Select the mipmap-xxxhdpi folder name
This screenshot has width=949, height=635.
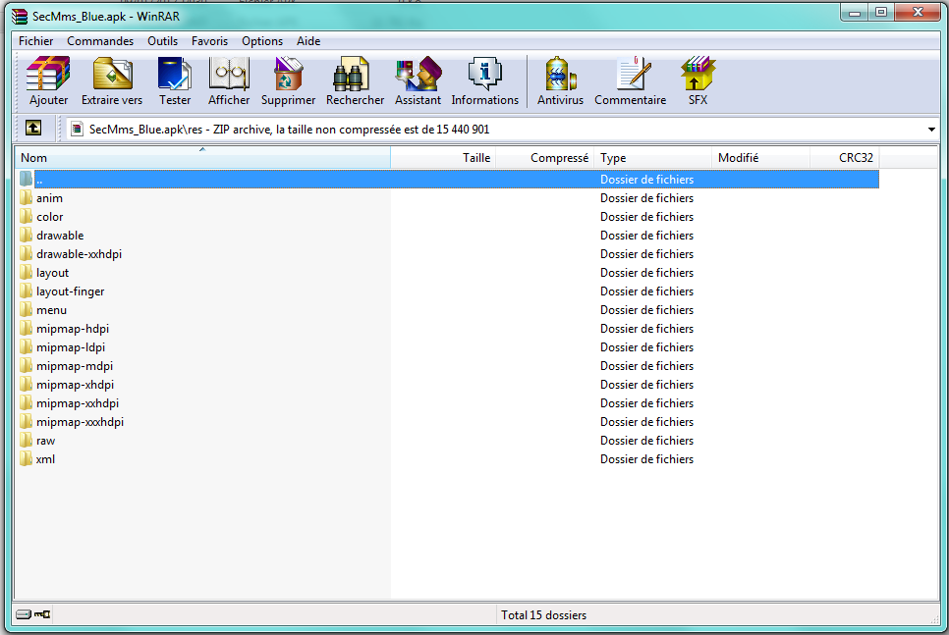pos(80,422)
